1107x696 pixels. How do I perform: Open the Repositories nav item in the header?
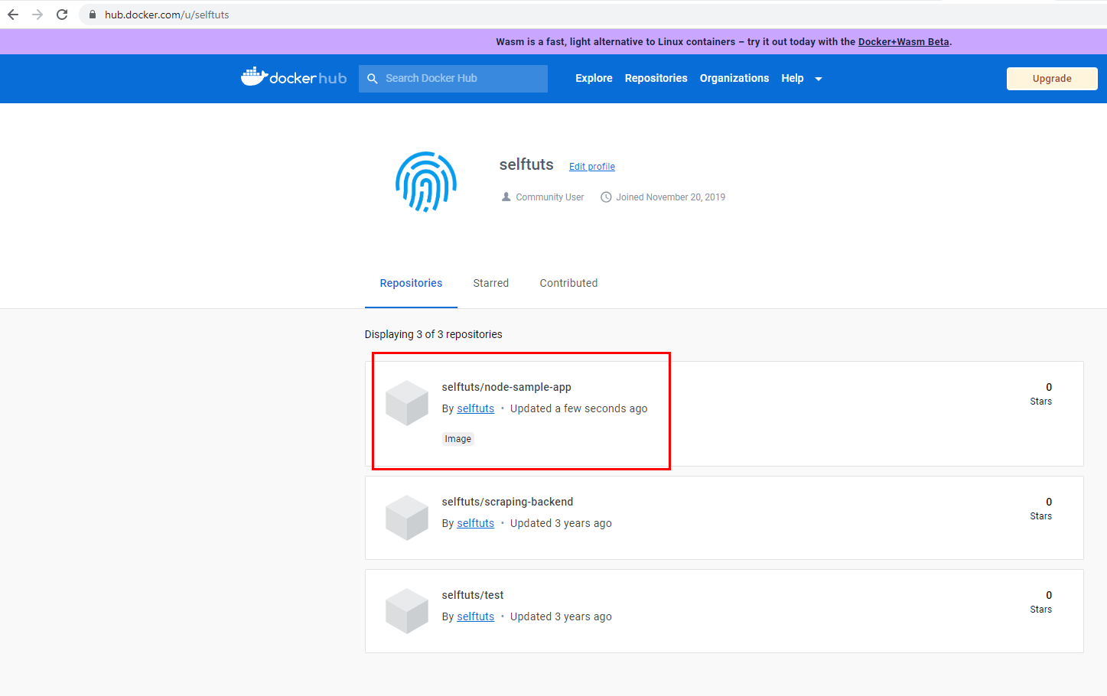(x=656, y=78)
